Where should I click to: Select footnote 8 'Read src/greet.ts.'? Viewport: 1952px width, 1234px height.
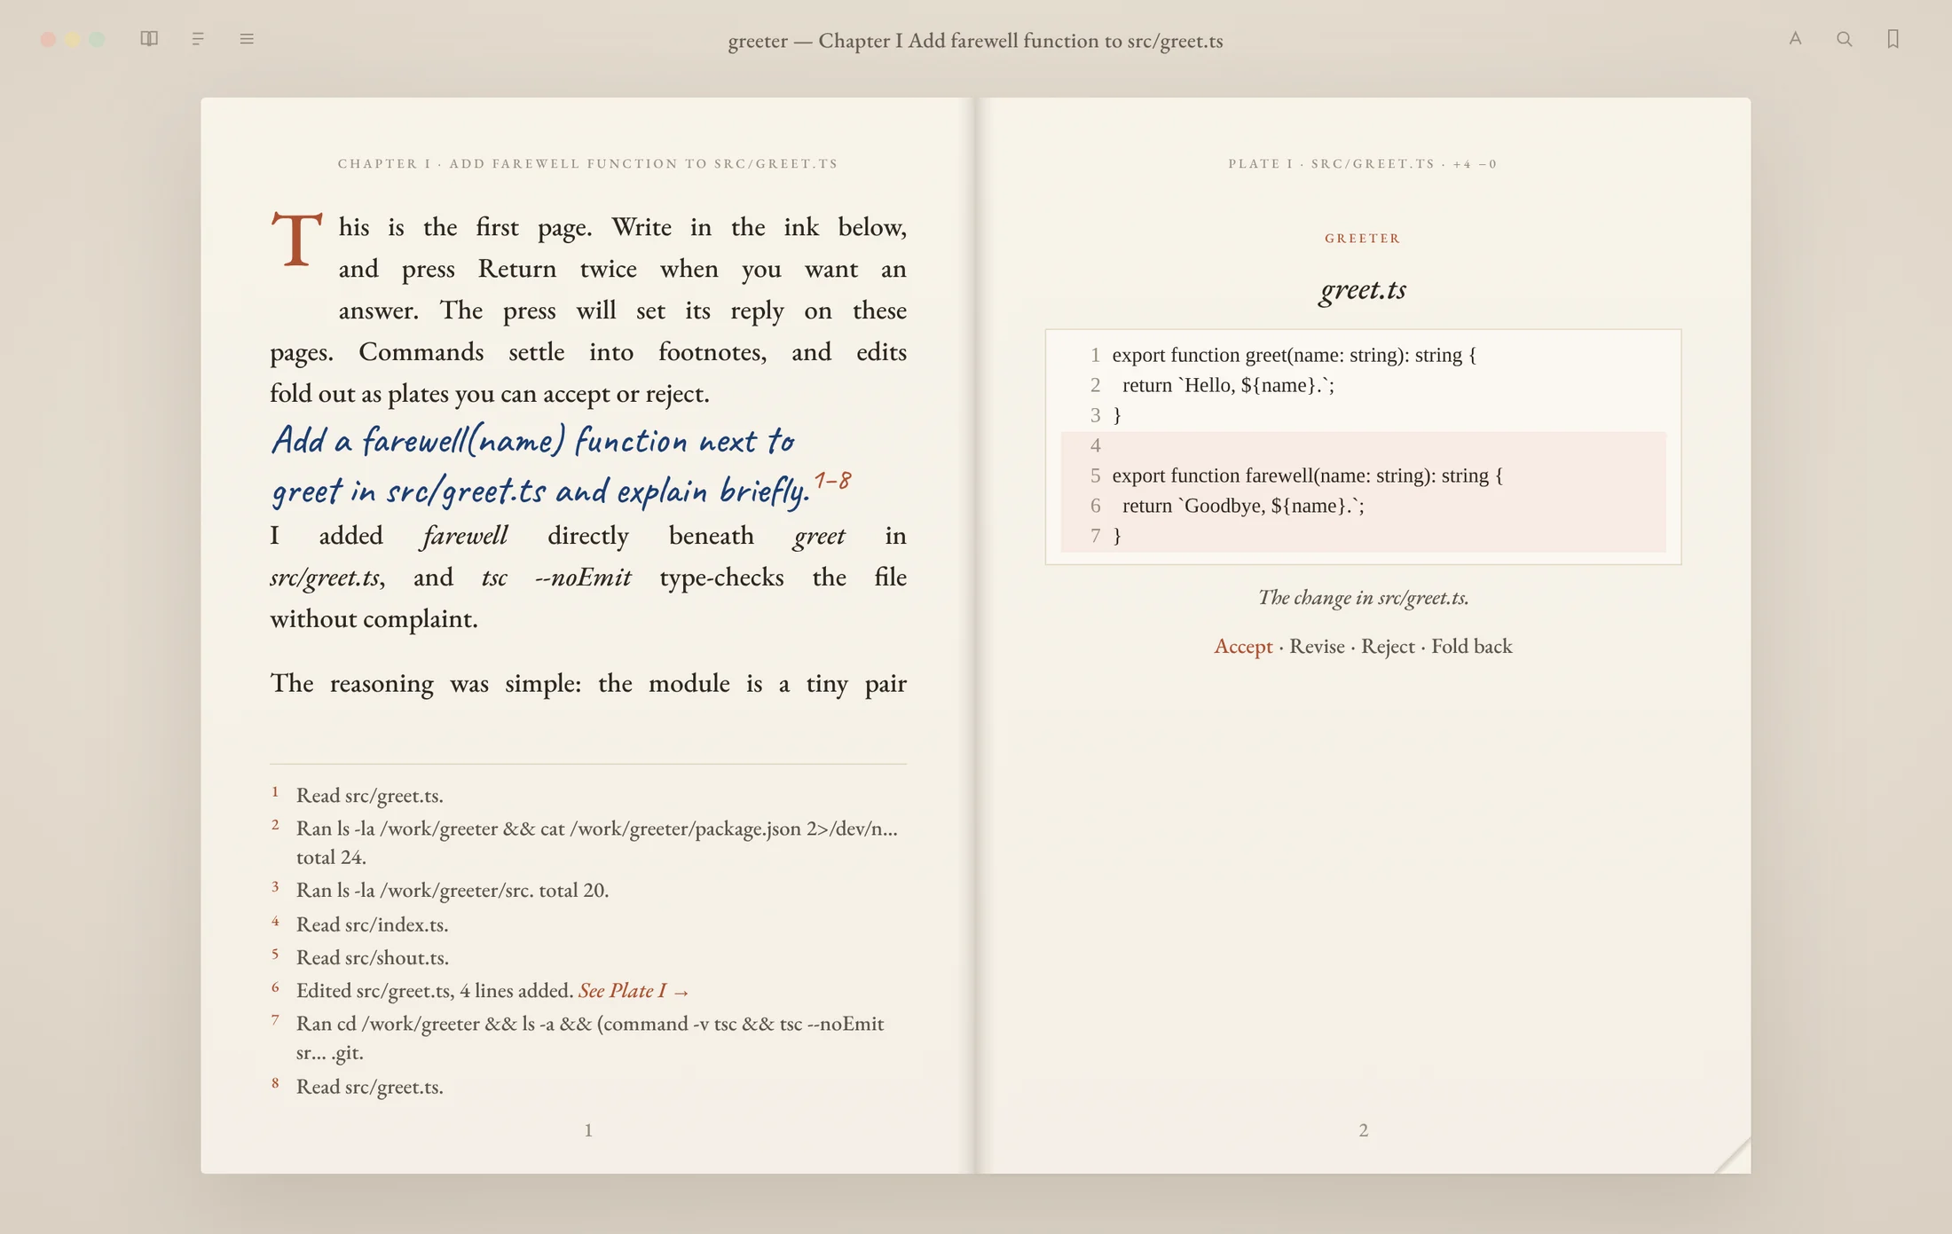coord(369,1087)
